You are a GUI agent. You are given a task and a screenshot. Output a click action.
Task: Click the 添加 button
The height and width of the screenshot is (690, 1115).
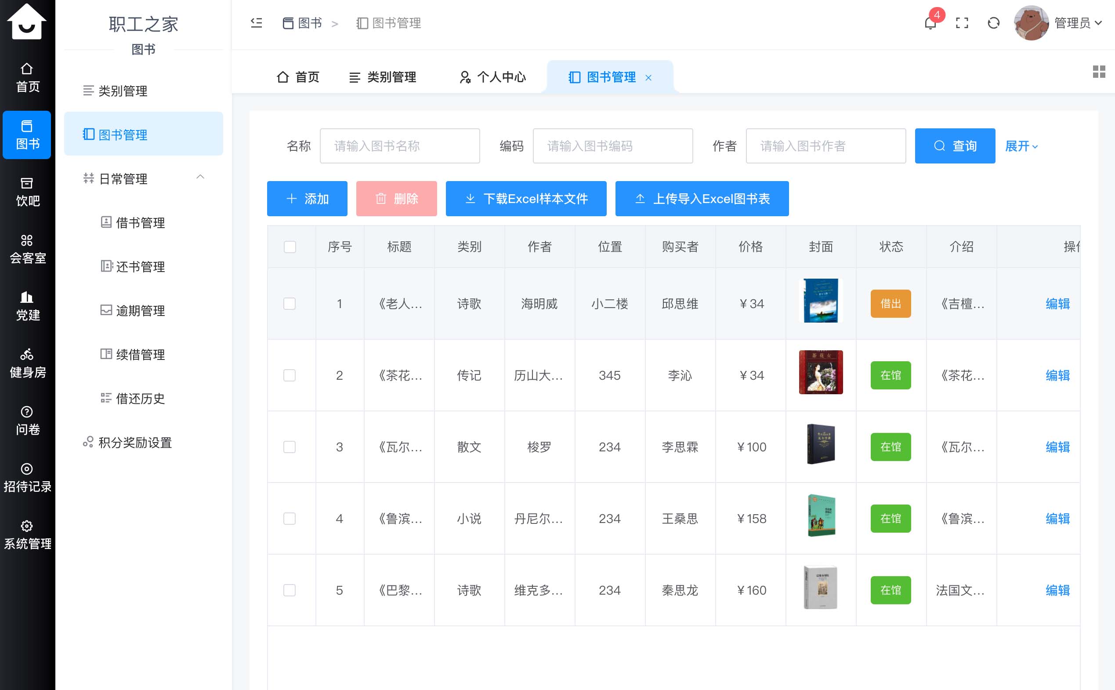click(x=307, y=199)
